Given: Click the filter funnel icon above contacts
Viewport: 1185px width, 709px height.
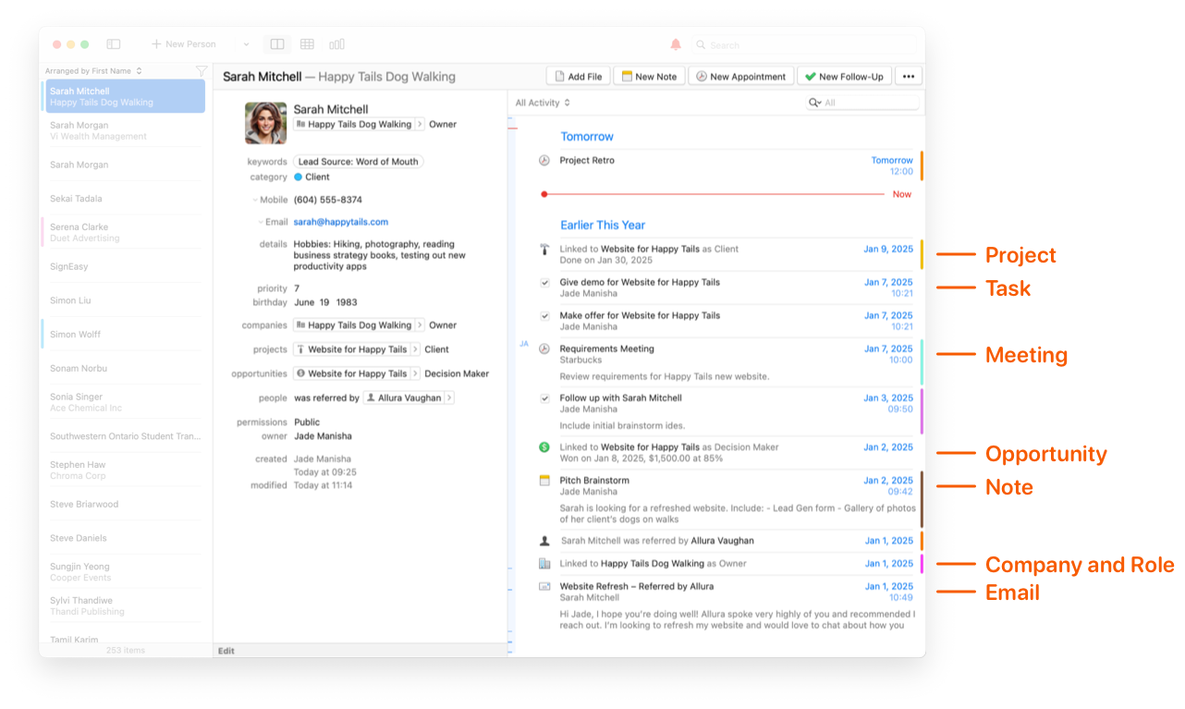Looking at the screenshot, I should (x=202, y=71).
